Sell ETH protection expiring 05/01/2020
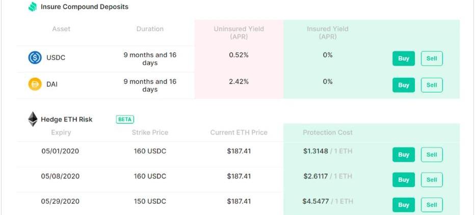The height and width of the screenshot is (215, 475). pos(432,155)
